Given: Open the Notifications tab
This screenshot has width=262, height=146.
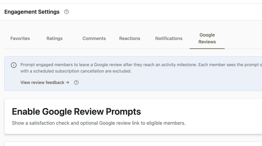Looking at the screenshot, I should point(169,38).
